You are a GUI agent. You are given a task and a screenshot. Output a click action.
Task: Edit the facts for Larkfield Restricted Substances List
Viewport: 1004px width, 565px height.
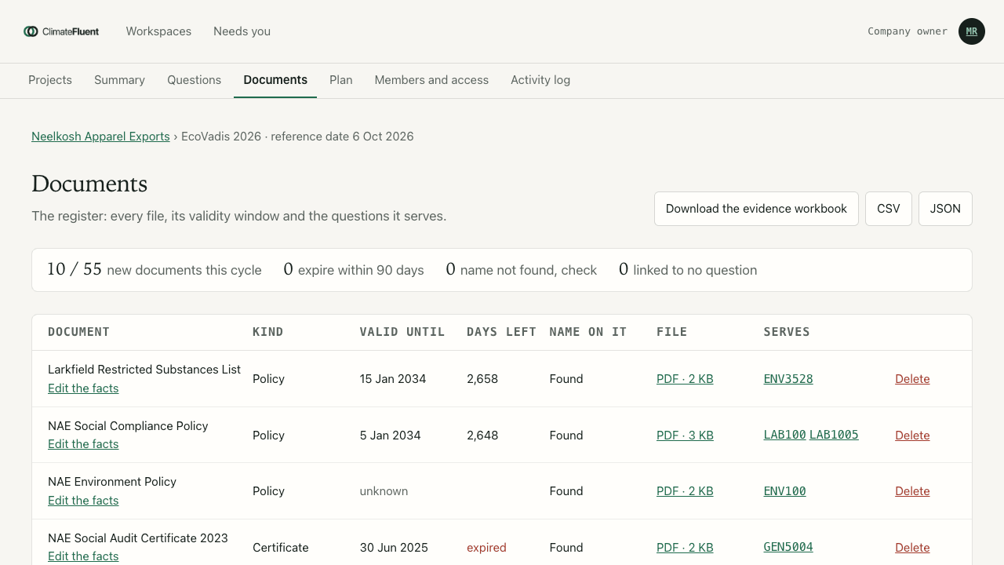point(83,388)
